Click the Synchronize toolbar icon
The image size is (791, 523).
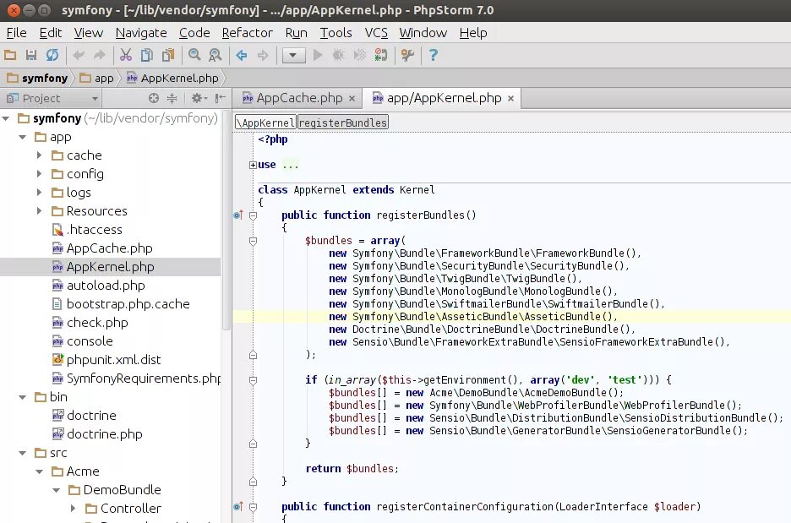pyautogui.click(x=52, y=55)
